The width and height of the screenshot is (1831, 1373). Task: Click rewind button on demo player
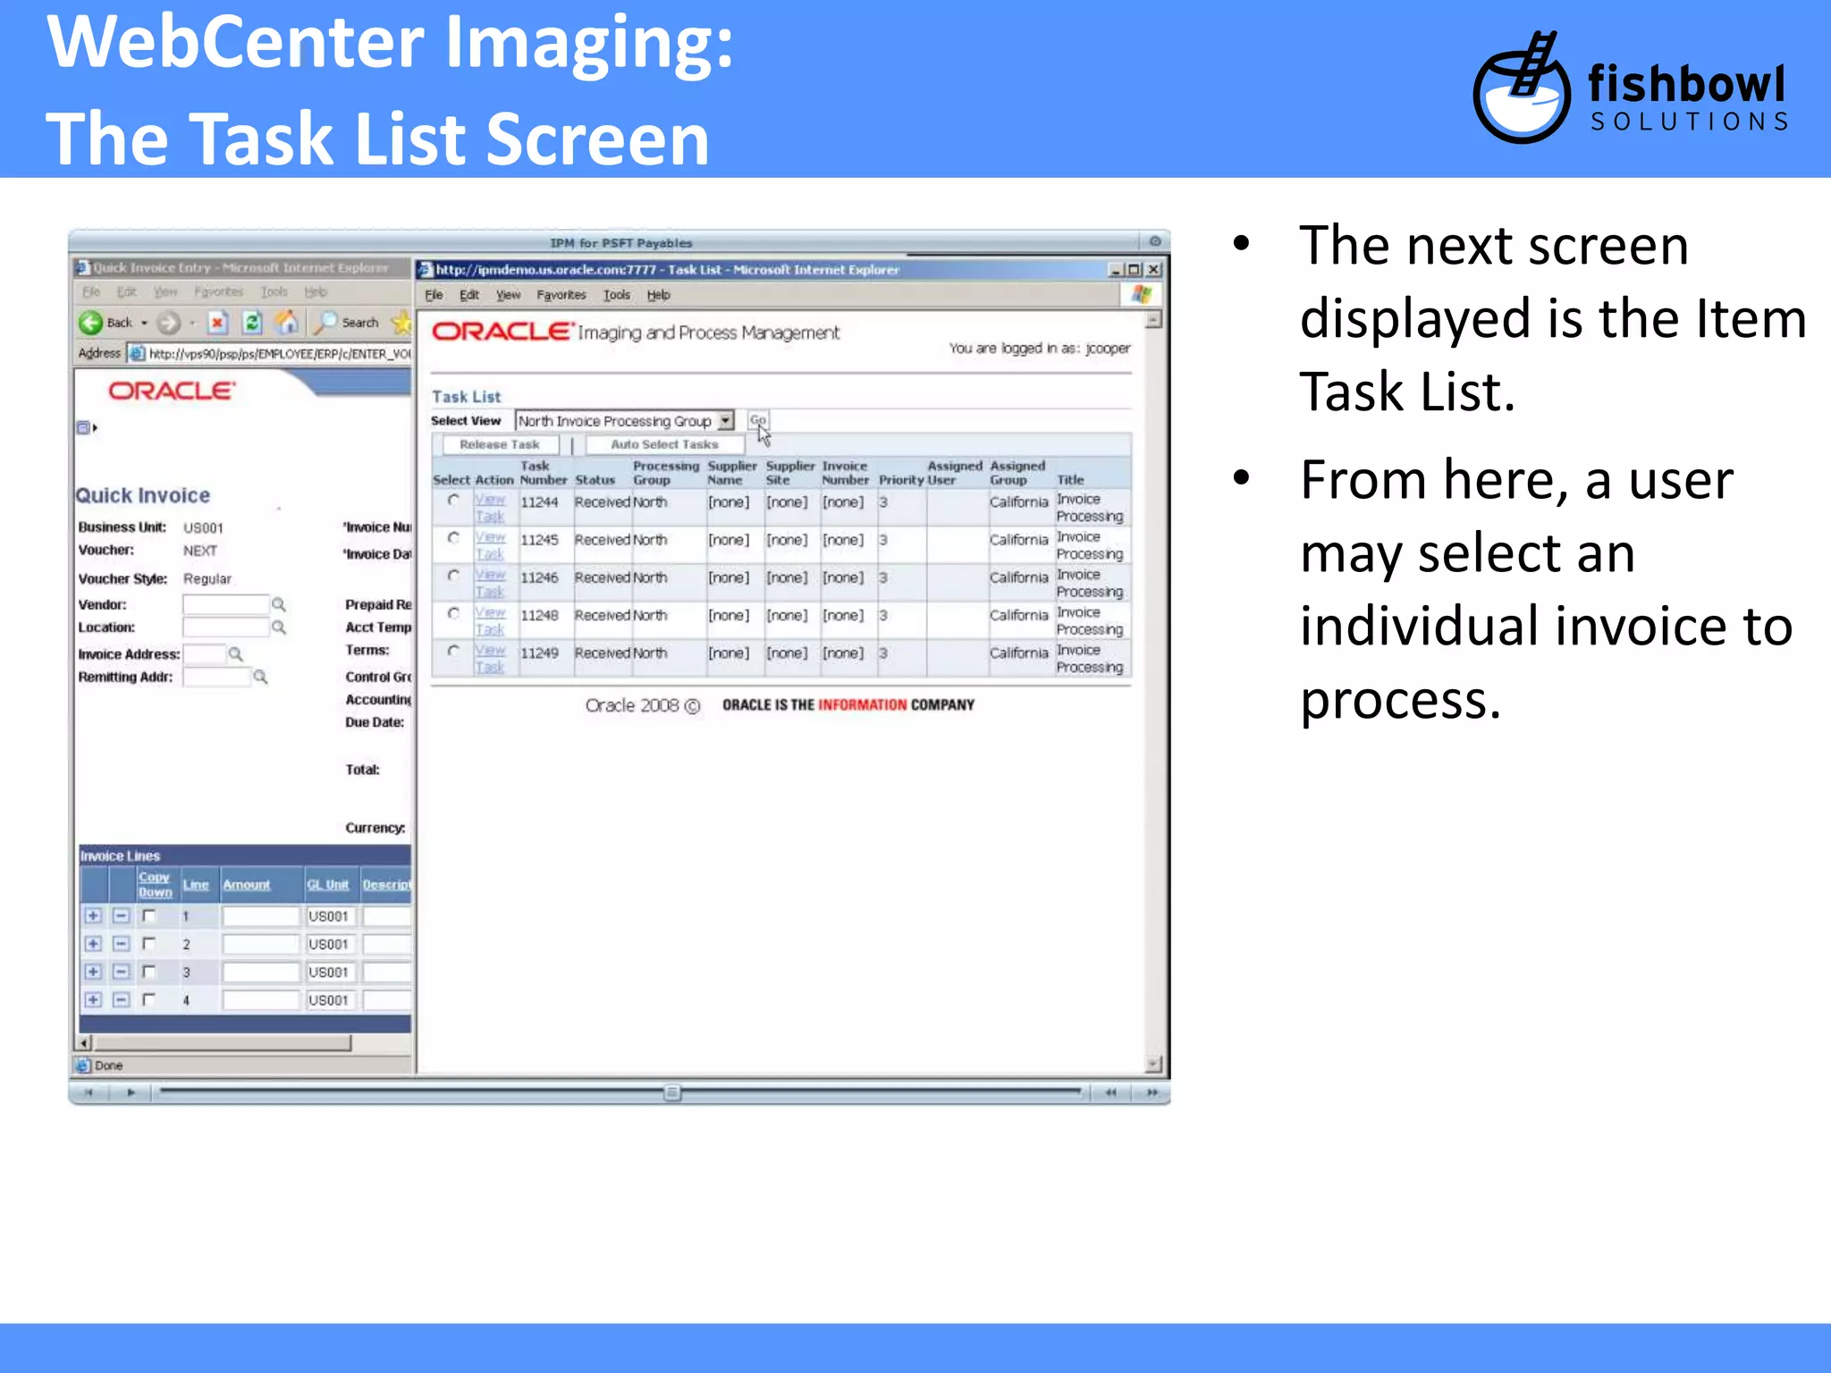click(1110, 1092)
